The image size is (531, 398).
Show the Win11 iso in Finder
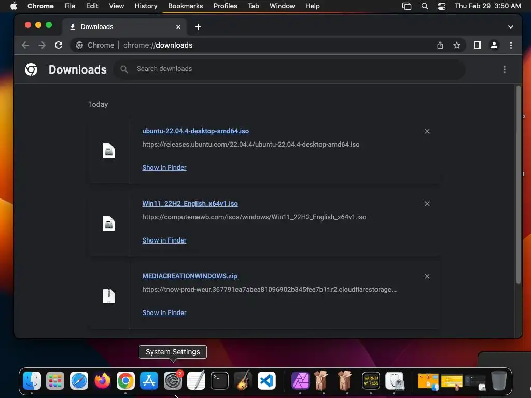pyautogui.click(x=164, y=240)
